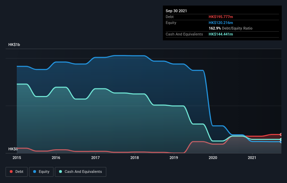Toggle the Equity legend series
287x183 pixels.
(x=41, y=172)
